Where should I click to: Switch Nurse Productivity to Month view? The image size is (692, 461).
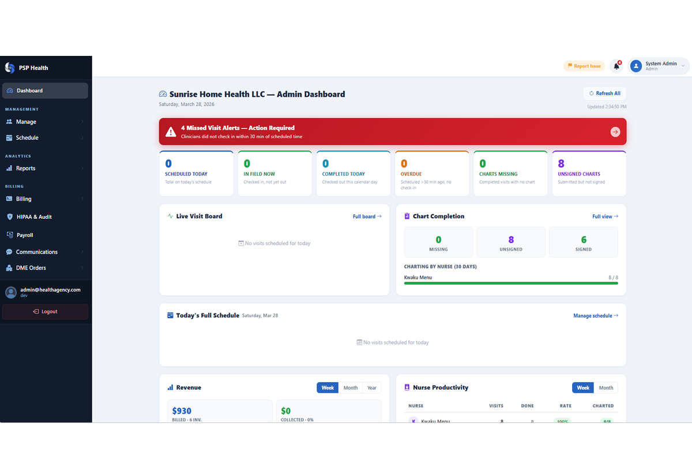coord(606,387)
